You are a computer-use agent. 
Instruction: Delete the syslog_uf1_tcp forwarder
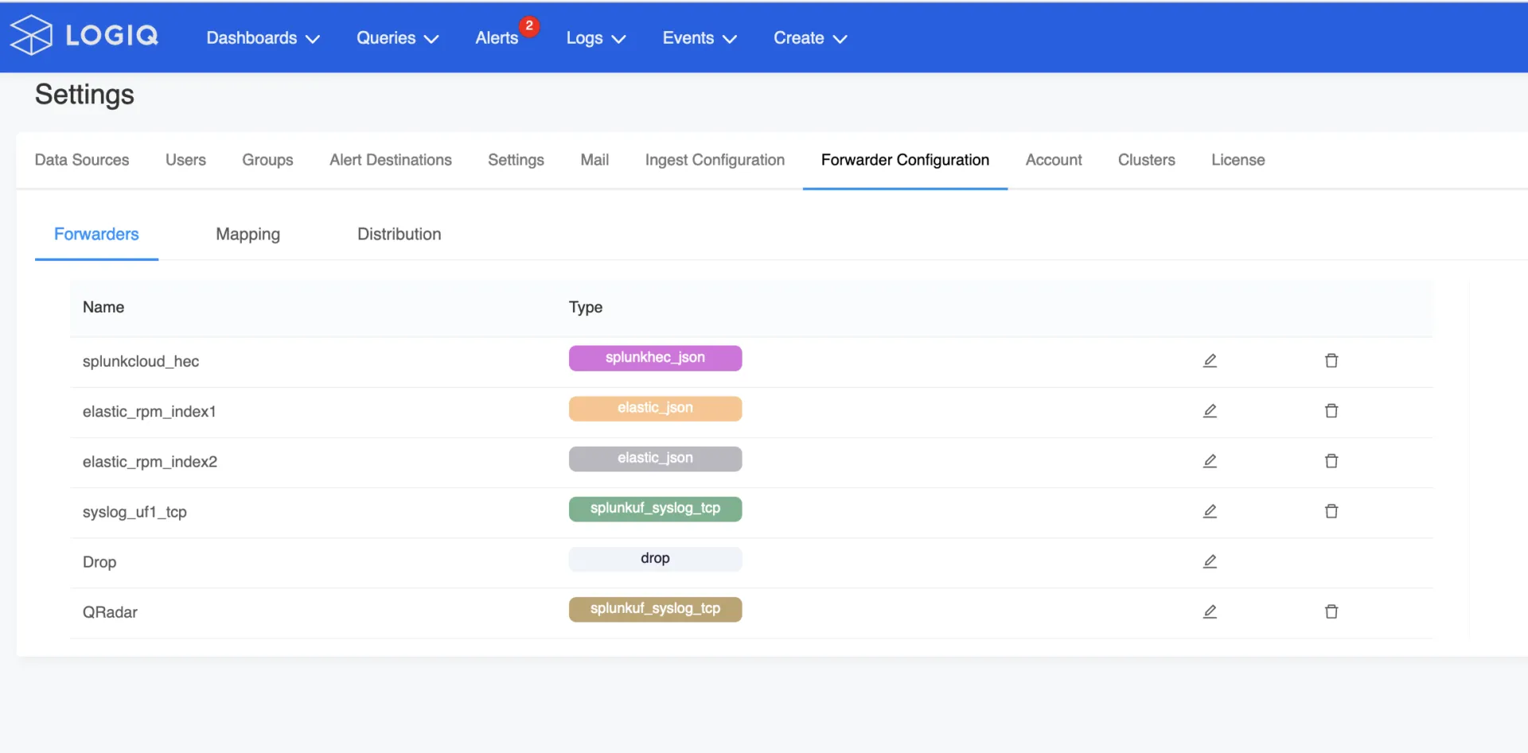click(x=1331, y=511)
